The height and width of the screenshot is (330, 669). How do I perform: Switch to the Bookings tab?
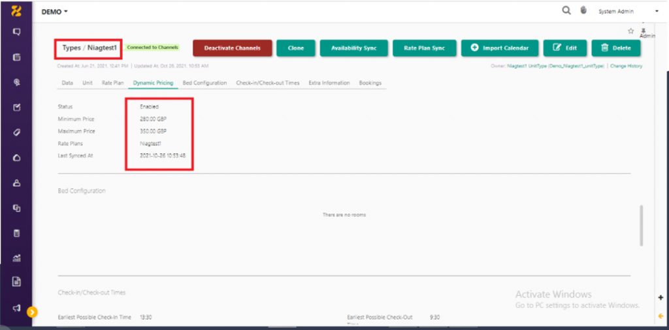pyautogui.click(x=370, y=83)
